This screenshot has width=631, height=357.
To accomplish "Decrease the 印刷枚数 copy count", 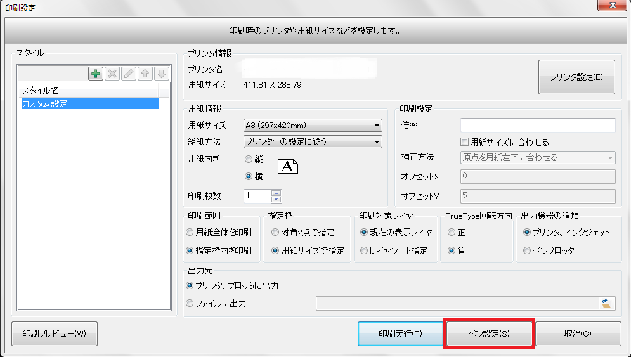I will point(276,199).
